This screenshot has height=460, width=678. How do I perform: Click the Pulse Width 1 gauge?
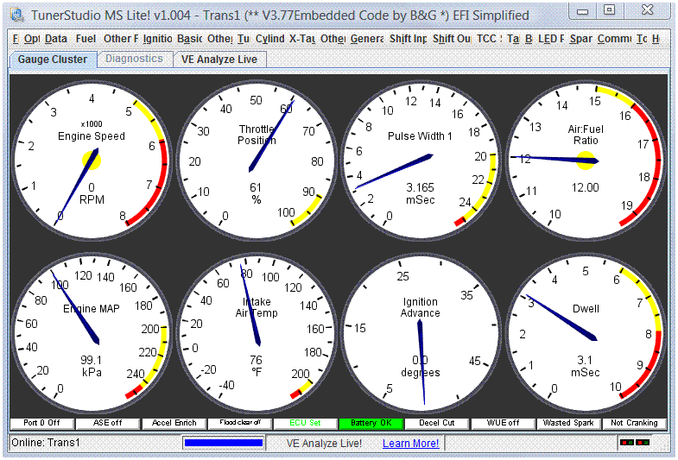421,161
